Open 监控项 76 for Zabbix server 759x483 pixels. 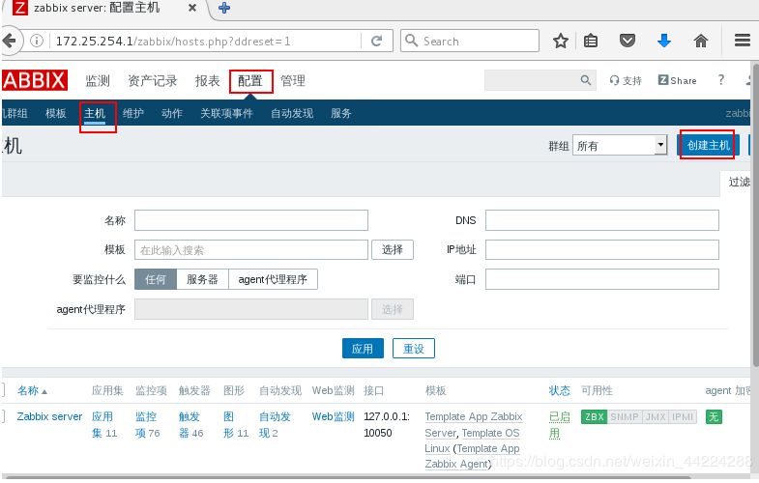pyautogui.click(x=147, y=424)
